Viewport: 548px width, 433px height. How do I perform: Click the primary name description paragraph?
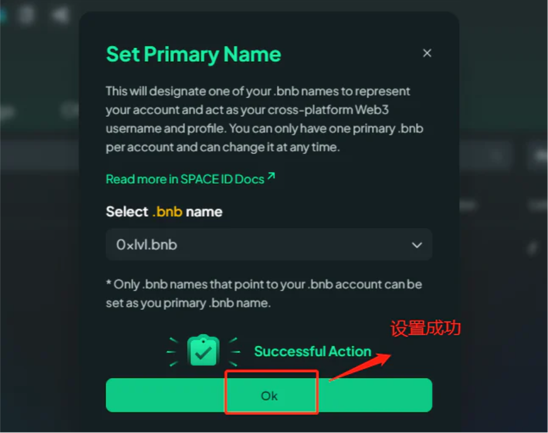click(x=264, y=119)
